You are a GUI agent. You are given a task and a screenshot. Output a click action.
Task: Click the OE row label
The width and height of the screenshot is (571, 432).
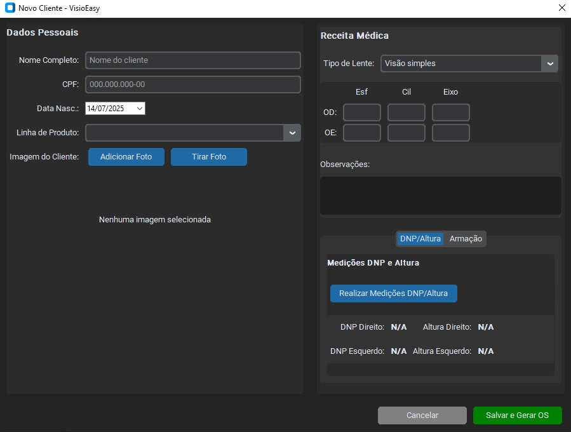pos(330,133)
